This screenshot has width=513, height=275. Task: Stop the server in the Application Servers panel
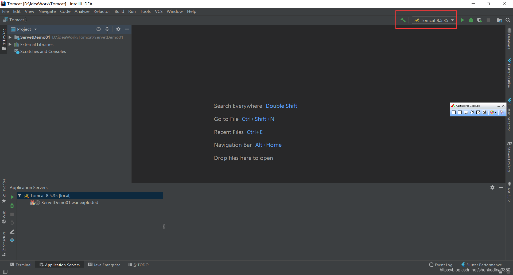click(12, 214)
